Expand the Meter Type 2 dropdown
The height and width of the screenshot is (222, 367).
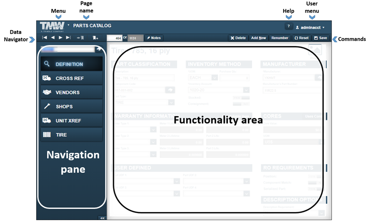click(153, 142)
